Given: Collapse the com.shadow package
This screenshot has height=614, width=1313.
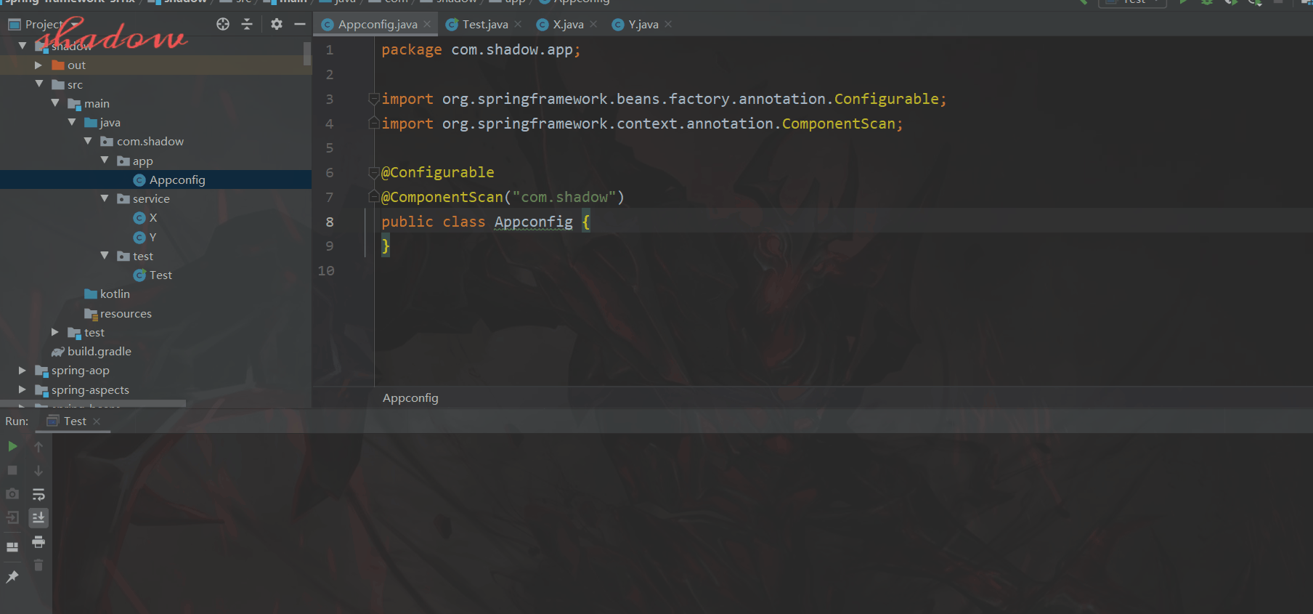Looking at the screenshot, I should coord(88,141).
